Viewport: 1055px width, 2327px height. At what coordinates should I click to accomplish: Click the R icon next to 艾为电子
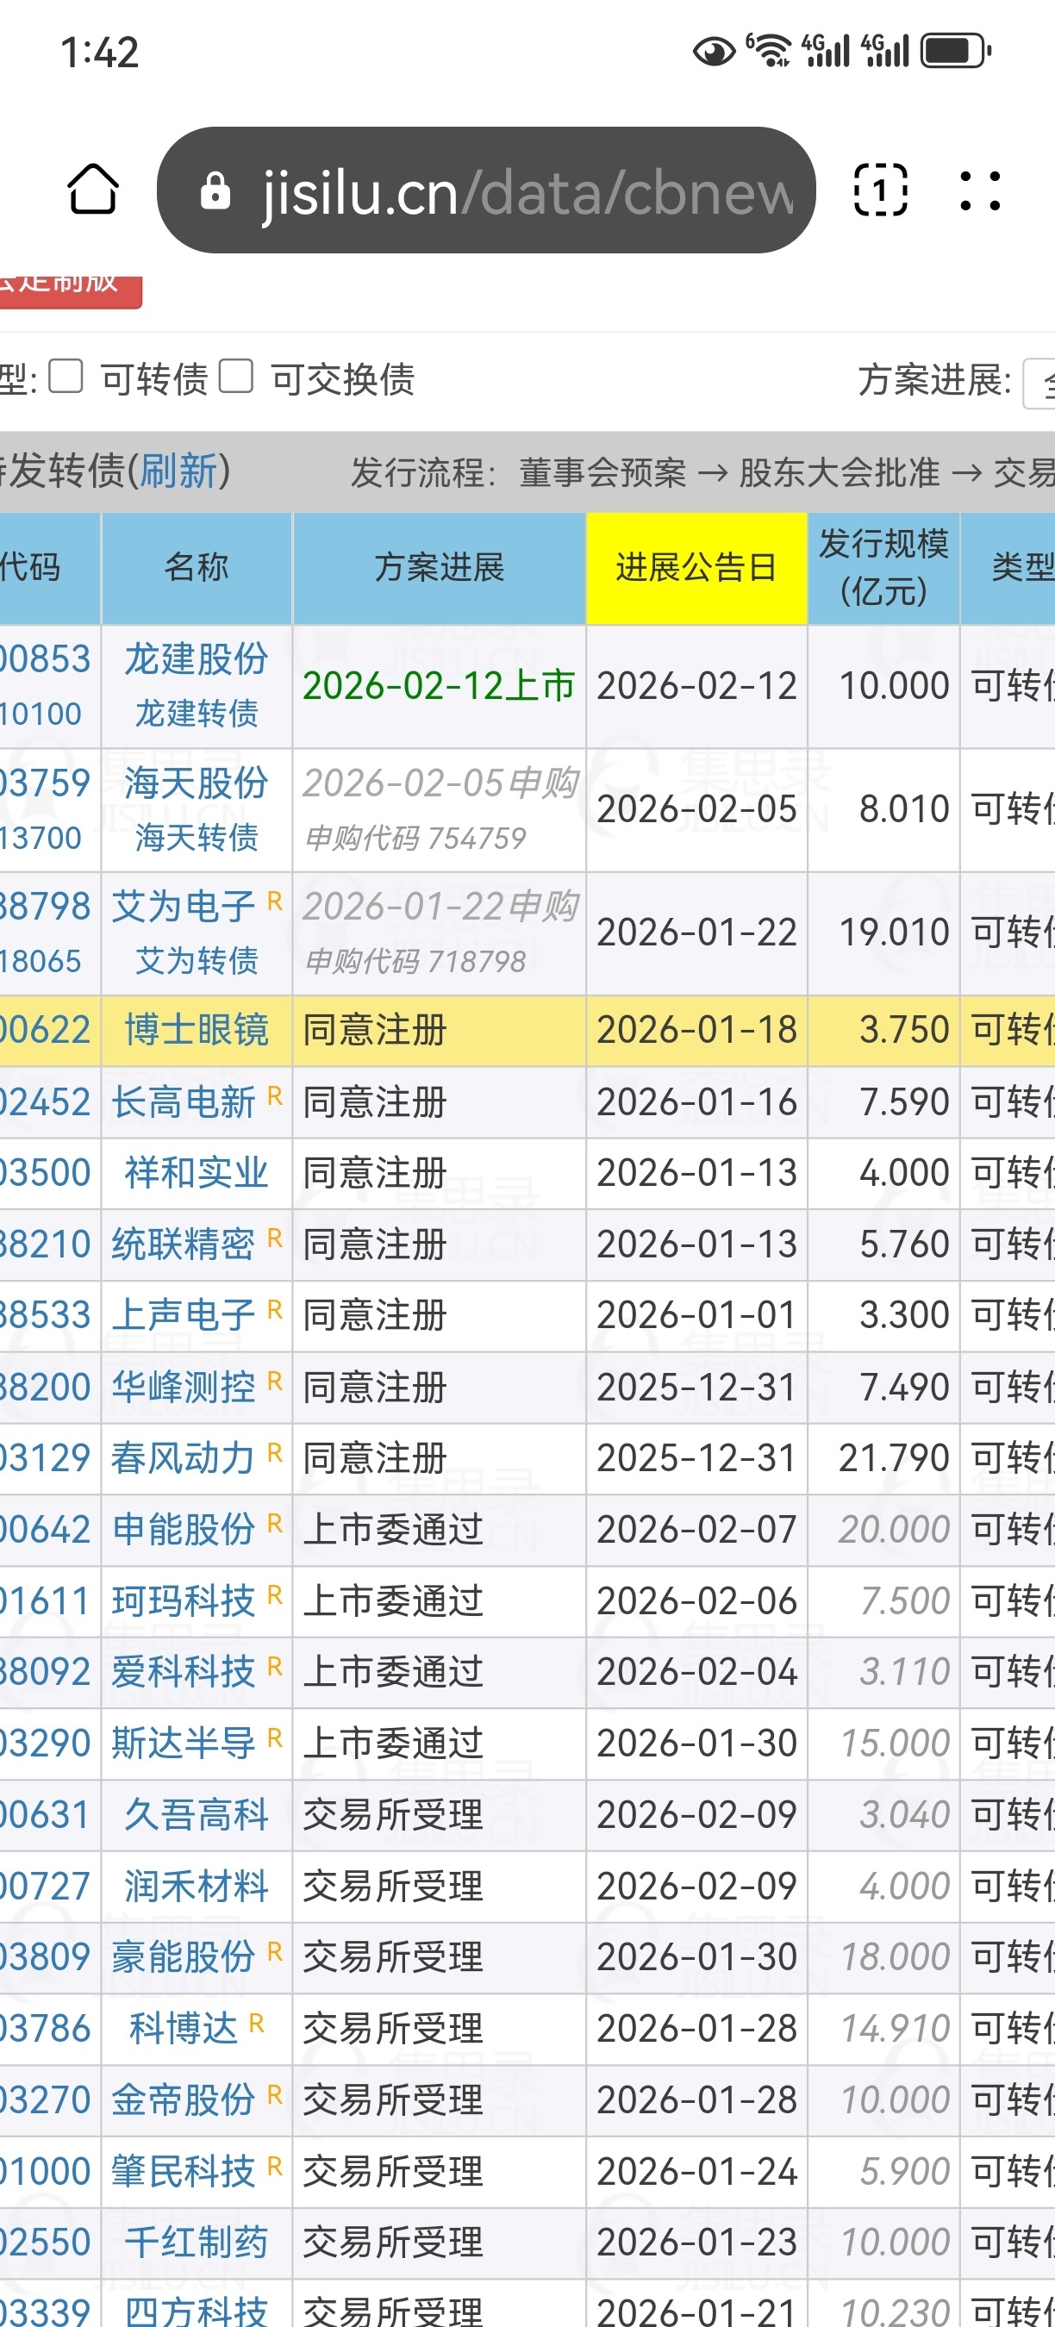276,901
